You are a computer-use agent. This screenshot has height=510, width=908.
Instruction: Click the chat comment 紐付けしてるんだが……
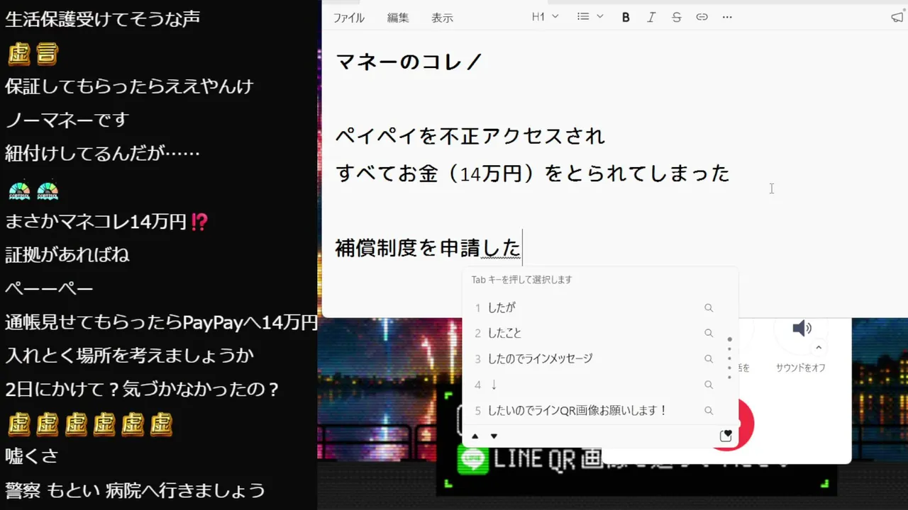tap(102, 153)
